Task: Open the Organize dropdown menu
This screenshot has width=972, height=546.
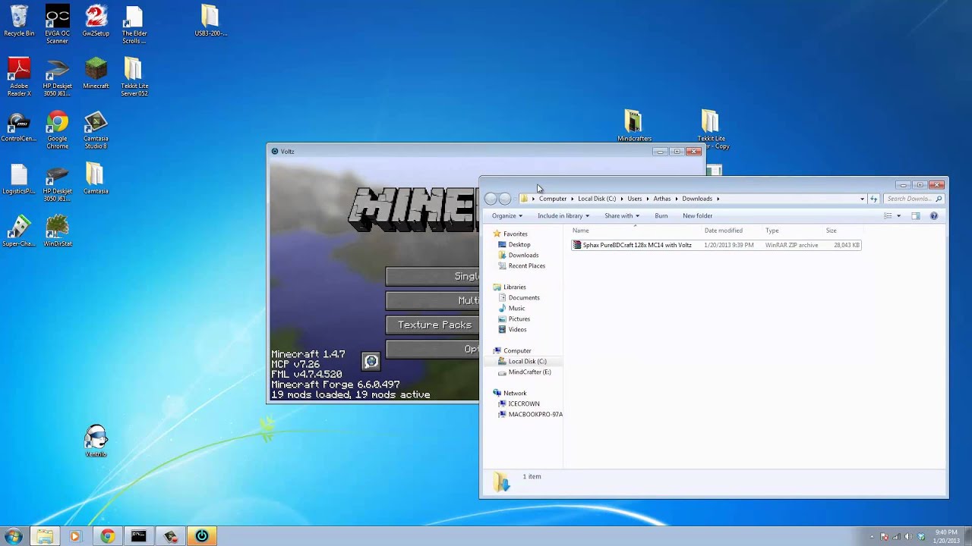Action: tap(507, 216)
